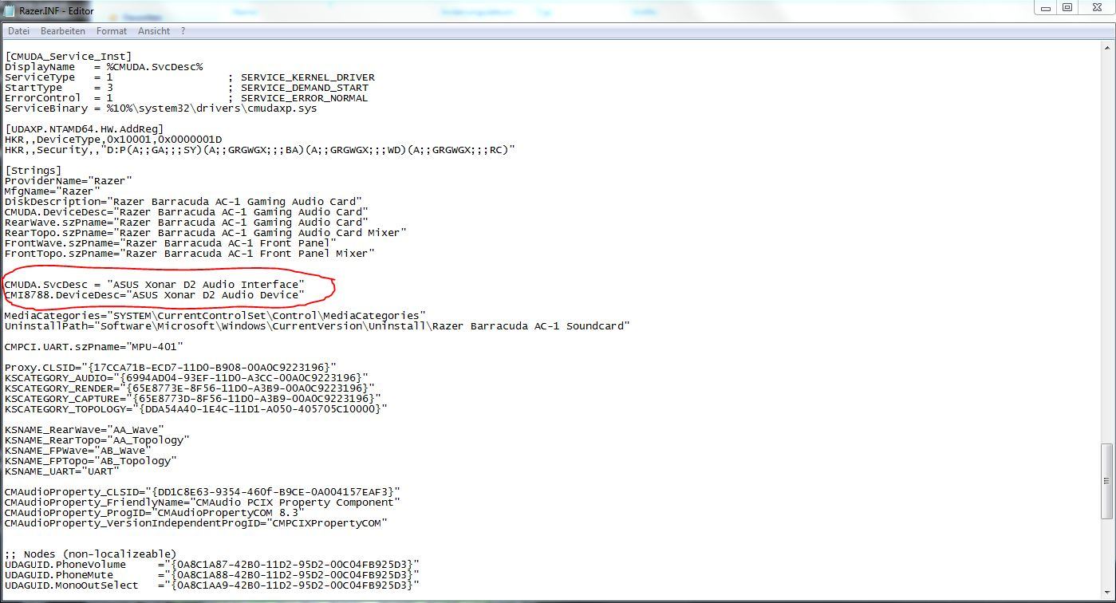Click the KSNAME_FPTopo line
Image resolution: width=1116 pixels, height=603 pixels.
[x=90, y=461]
